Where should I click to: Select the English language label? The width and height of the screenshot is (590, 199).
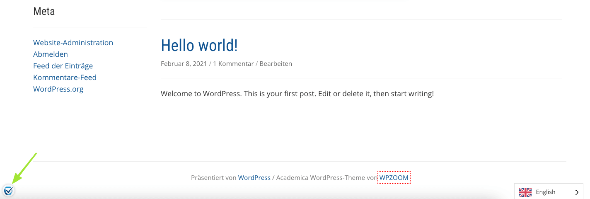point(545,192)
